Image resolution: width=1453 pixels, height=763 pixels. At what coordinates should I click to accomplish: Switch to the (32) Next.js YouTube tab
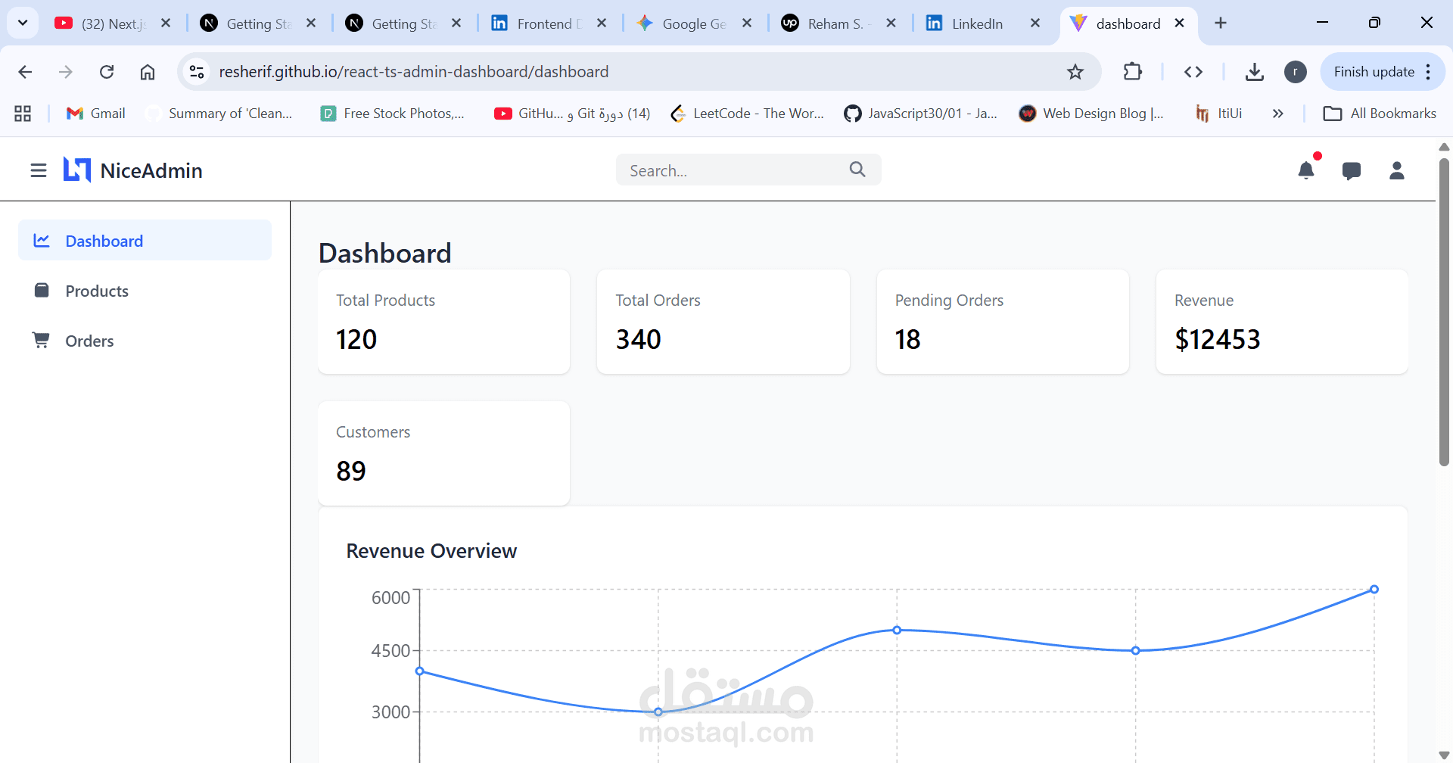coord(114,23)
